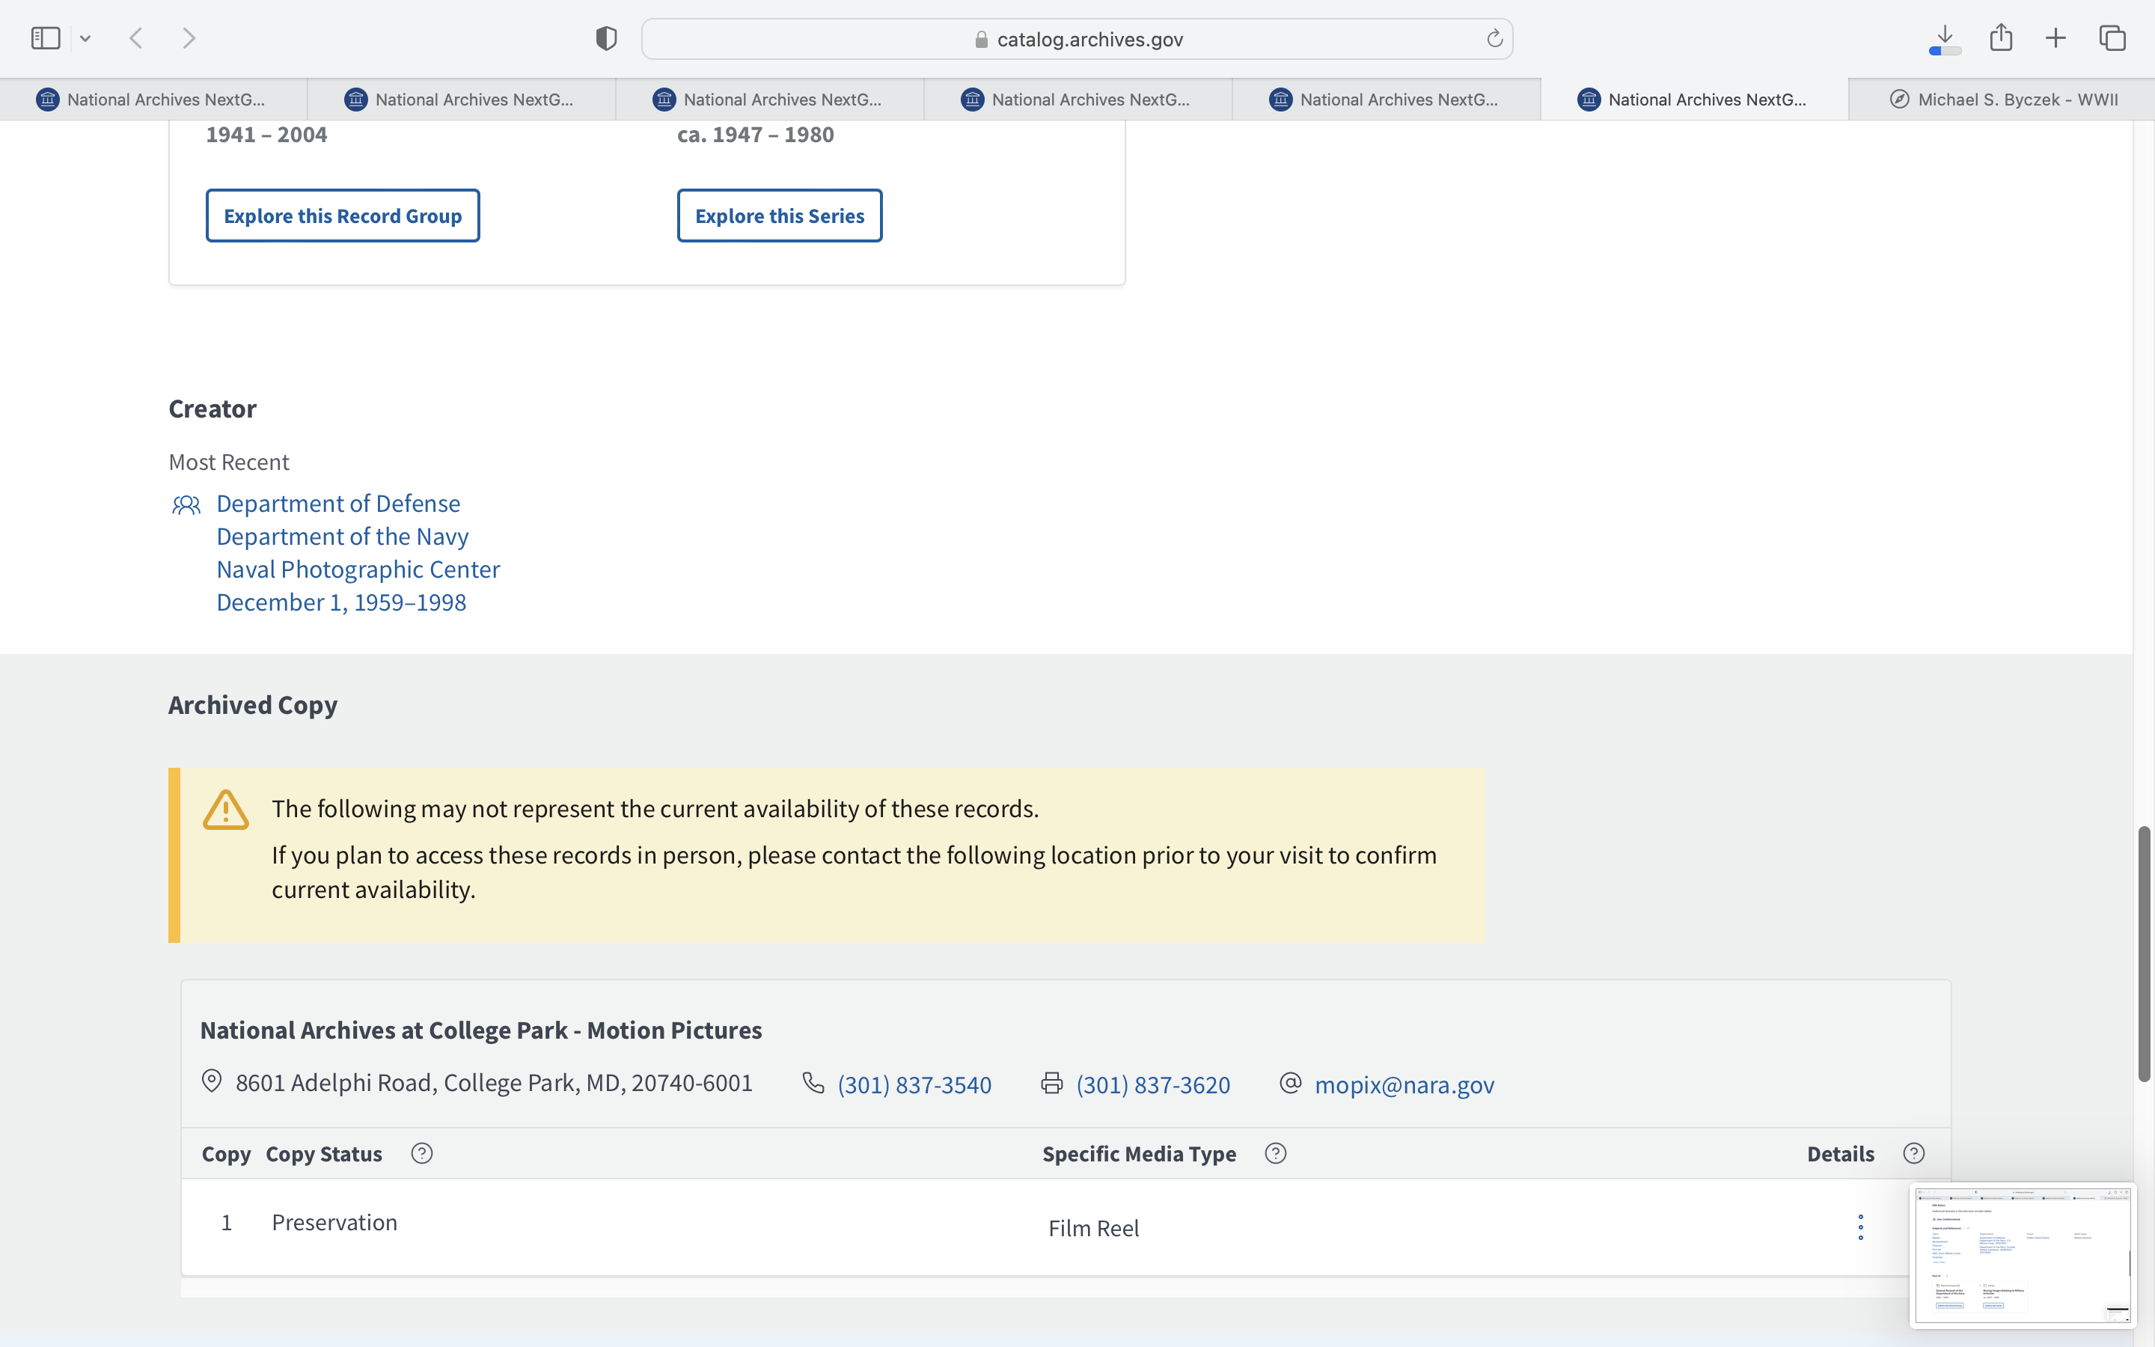The width and height of the screenshot is (2155, 1347).
Task: Open the Safari downloads icon
Action: click(1945, 38)
